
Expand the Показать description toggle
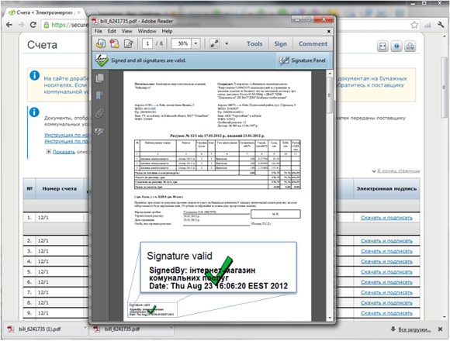[64, 152]
